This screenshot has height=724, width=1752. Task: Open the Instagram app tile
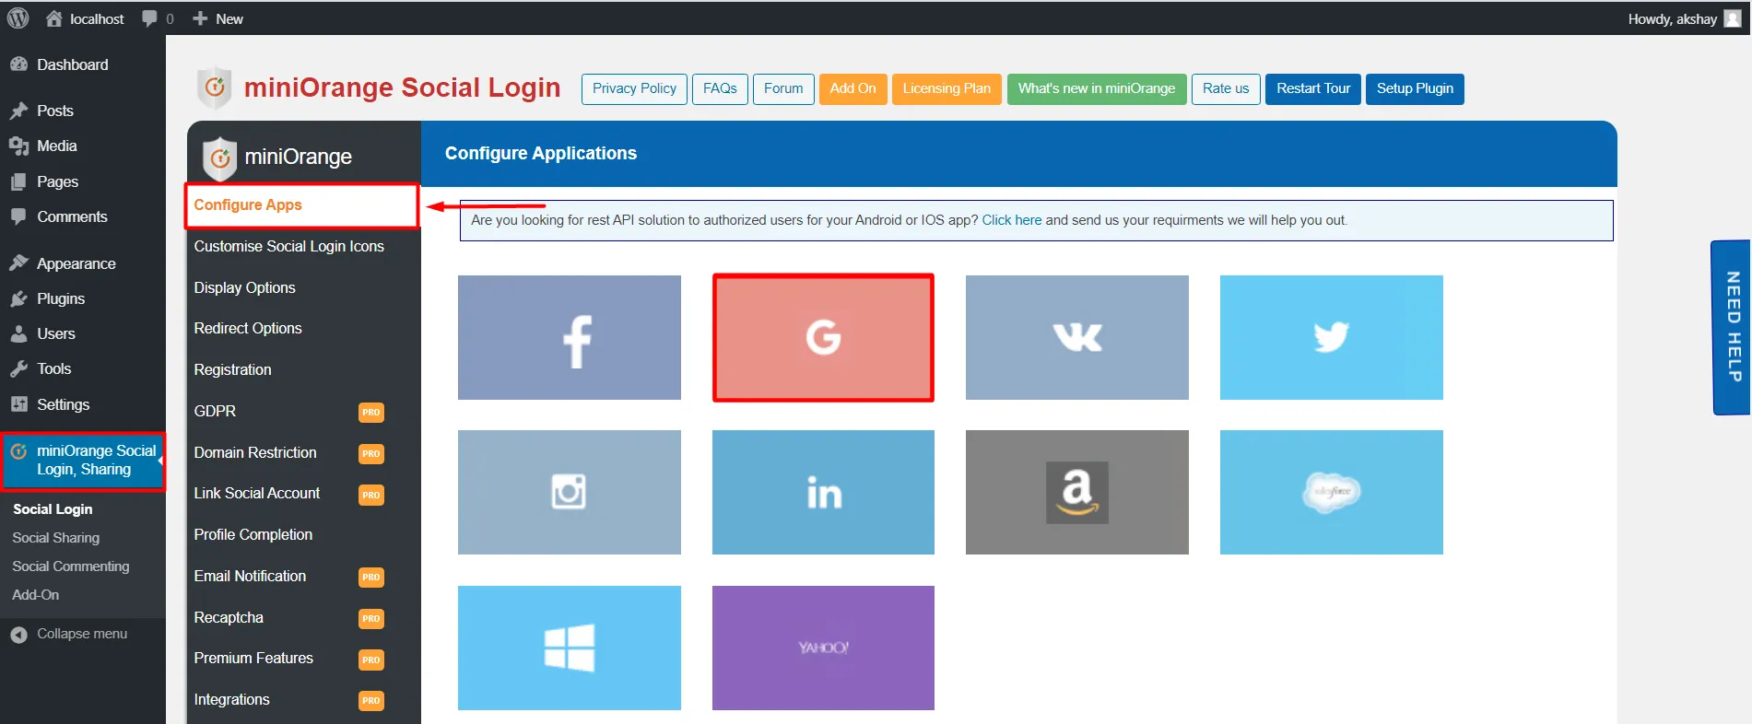coord(569,492)
